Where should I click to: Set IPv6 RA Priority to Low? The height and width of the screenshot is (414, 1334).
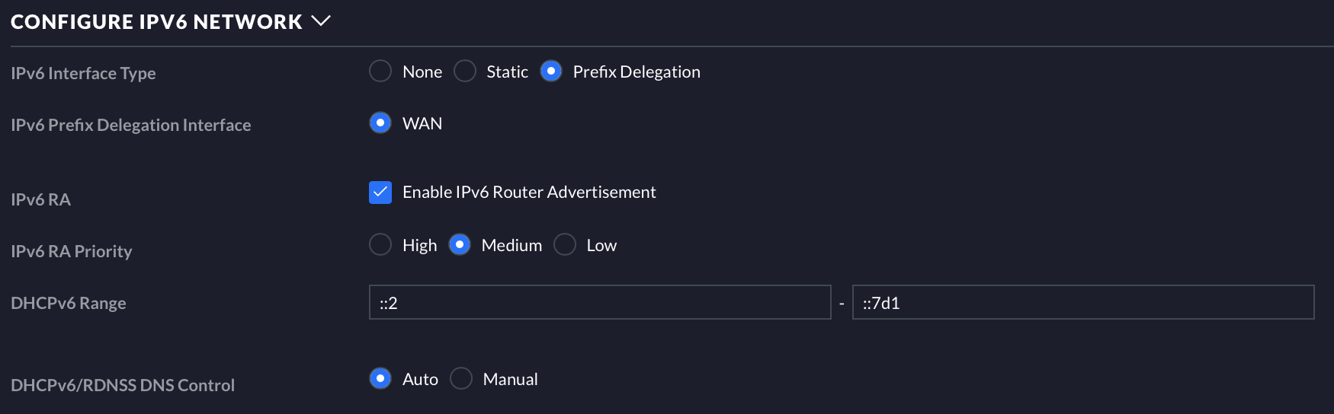[x=565, y=245]
